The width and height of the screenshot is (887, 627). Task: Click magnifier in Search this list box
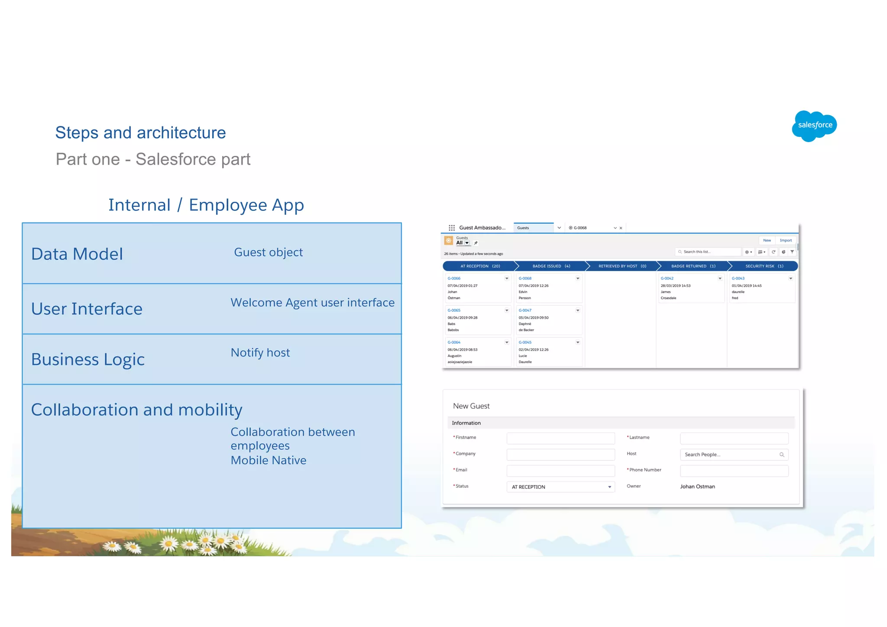pos(680,252)
